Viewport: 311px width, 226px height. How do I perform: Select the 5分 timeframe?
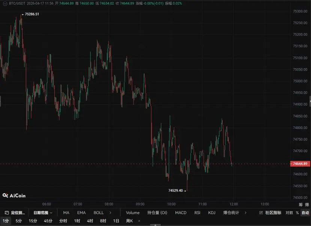(x=19, y=221)
